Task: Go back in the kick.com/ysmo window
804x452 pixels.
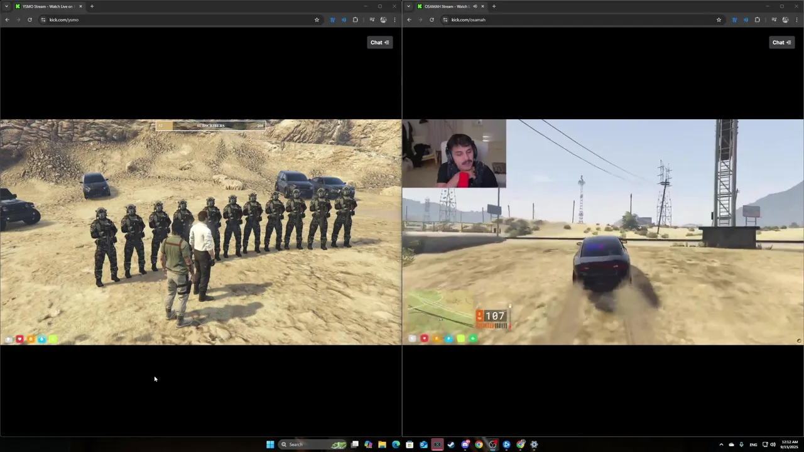Action: [x=7, y=19]
